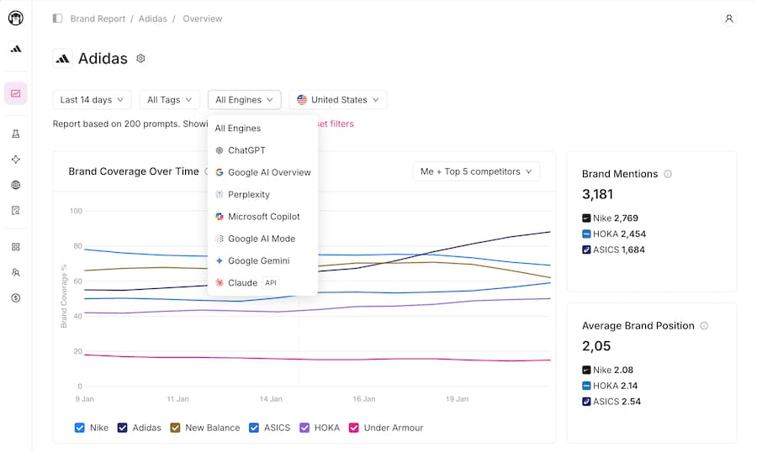Select Google AI Mode engine option
The image size is (757, 452).
pos(262,239)
